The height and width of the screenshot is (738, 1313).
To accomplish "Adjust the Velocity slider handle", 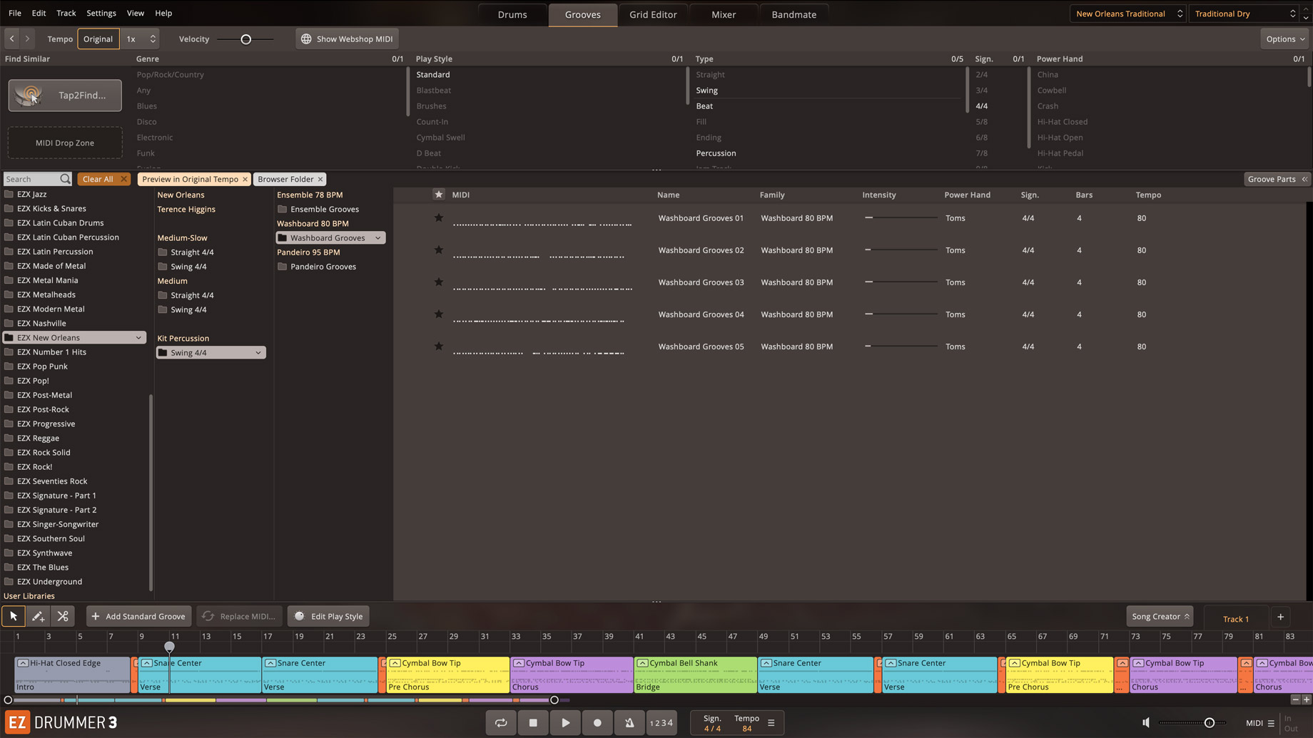I will pos(246,39).
